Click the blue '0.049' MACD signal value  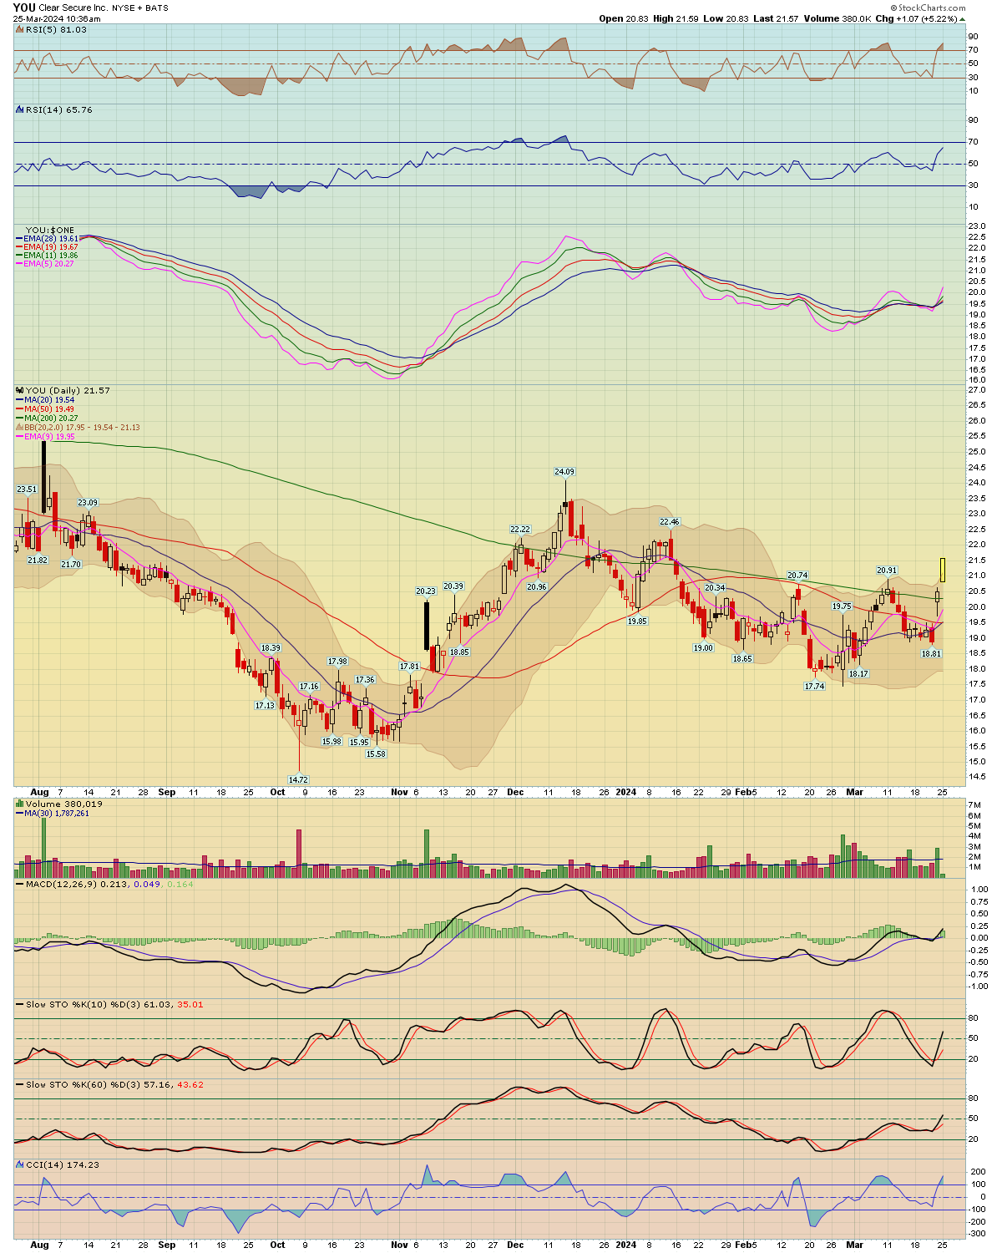pos(146,884)
